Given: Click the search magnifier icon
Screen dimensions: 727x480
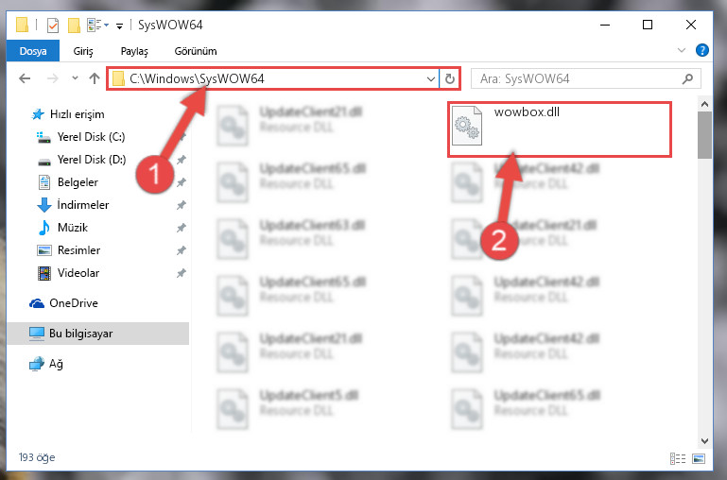Looking at the screenshot, I should 688,78.
